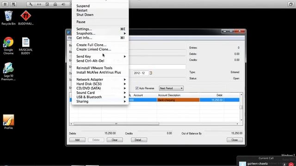Expand the Send Key submenu
Image resolution: width=296 pixels, height=166 pixels.
click(100, 56)
